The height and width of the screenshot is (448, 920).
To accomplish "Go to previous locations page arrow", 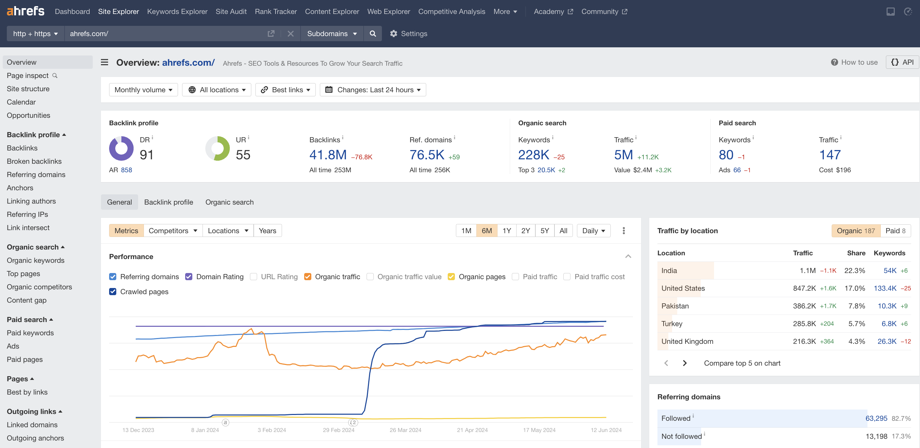I will [x=666, y=363].
